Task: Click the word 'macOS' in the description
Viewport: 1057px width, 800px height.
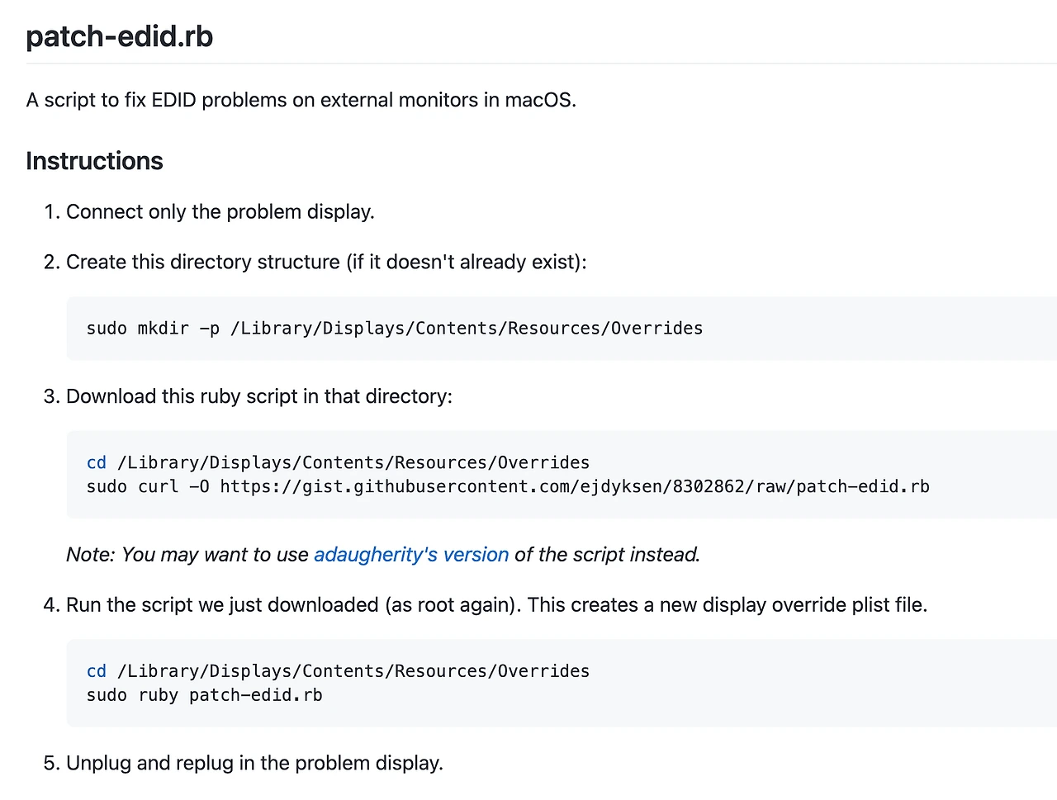Action: coord(539,100)
